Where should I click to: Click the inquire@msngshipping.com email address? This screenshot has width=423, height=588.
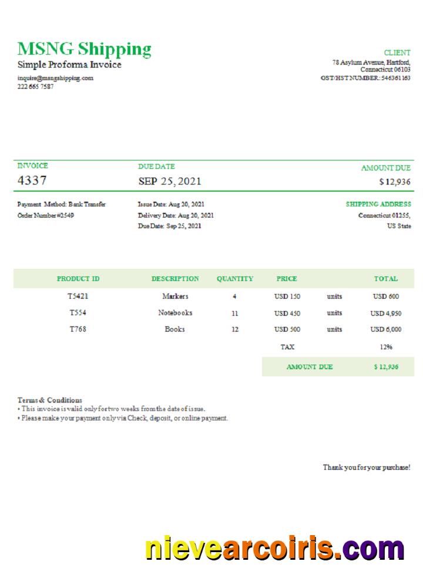pyautogui.click(x=55, y=78)
